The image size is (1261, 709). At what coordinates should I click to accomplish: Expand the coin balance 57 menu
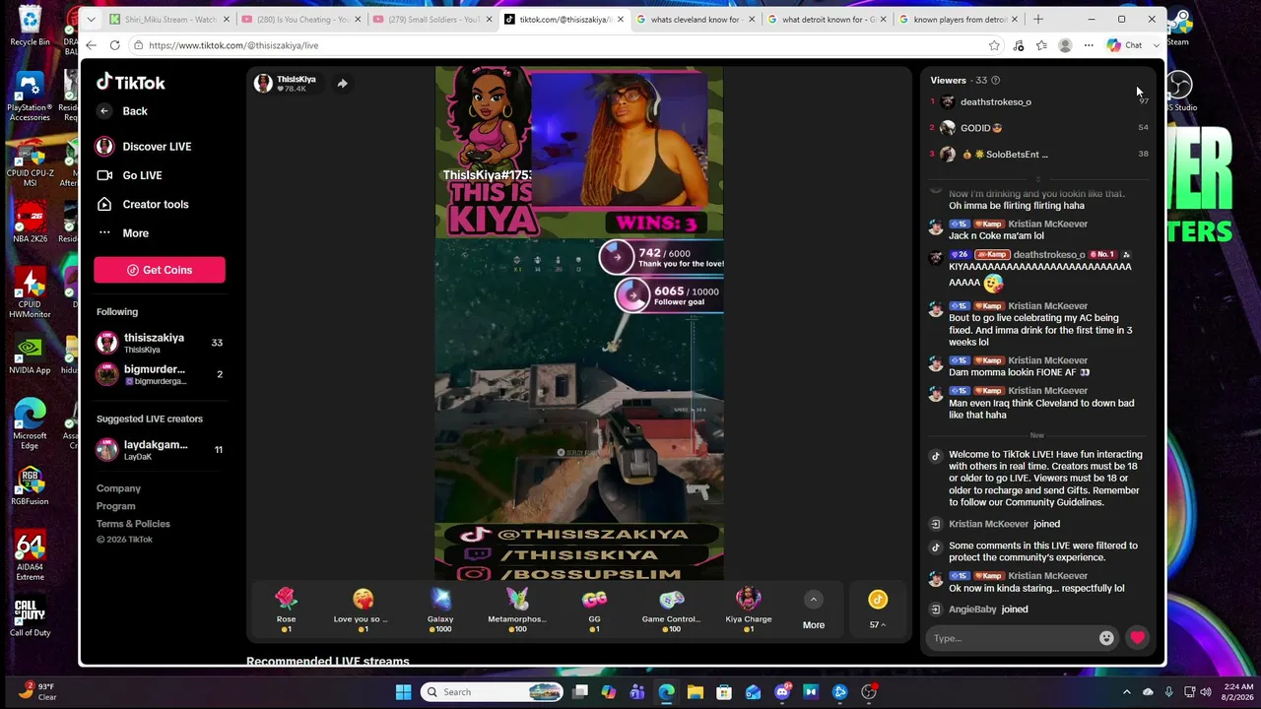(878, 610)
